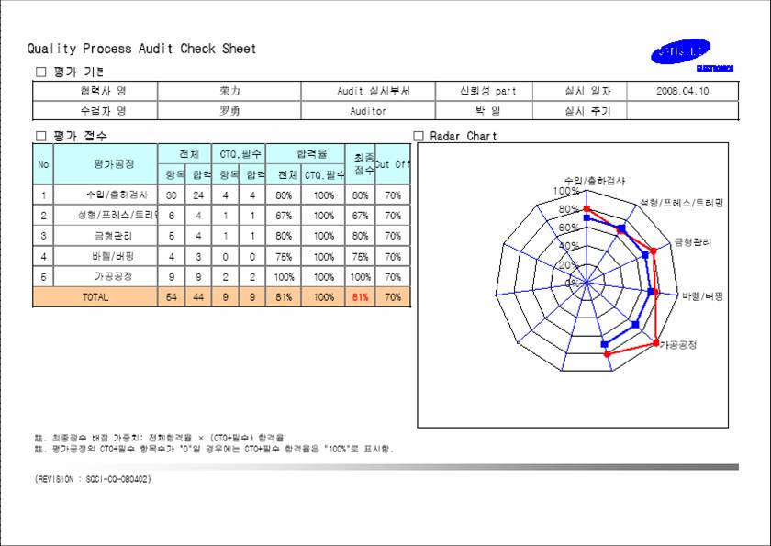The height and width of the screenshot is (546, 771).
Task: Select the 신뢰성 part cell
Action: click(x=484, y=91)
